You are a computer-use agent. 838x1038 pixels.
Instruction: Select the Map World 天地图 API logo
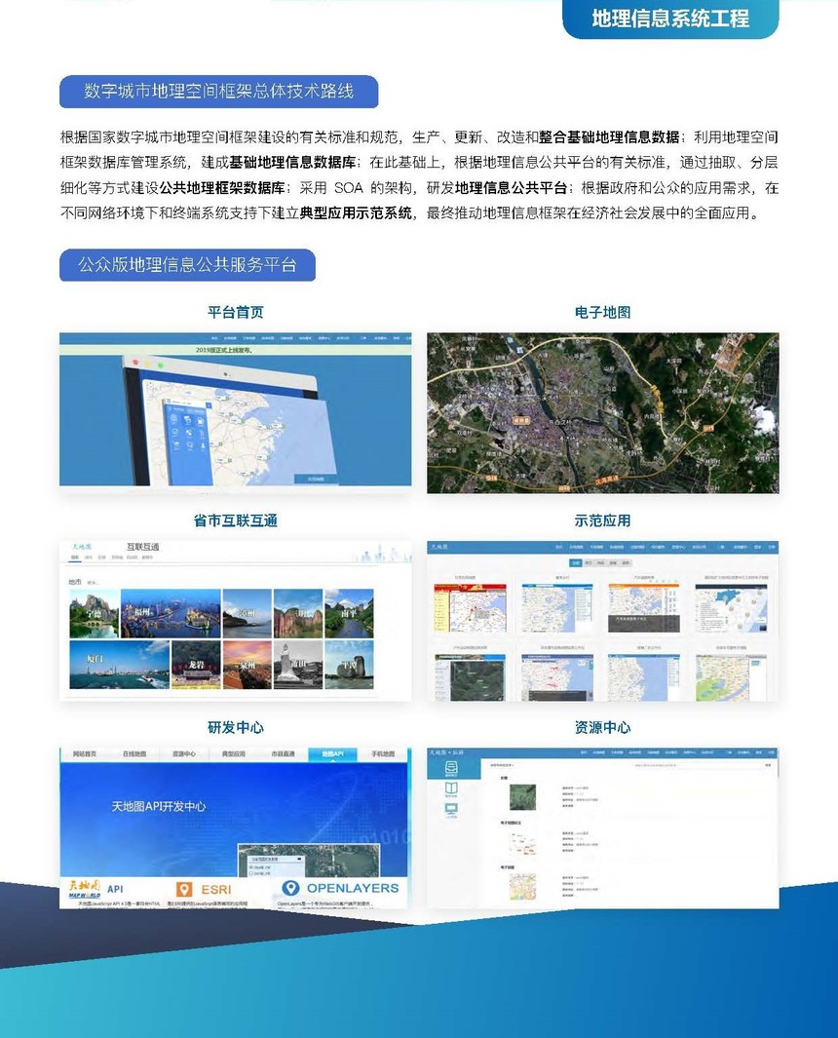pyautogui.click(x=85, y=889)
